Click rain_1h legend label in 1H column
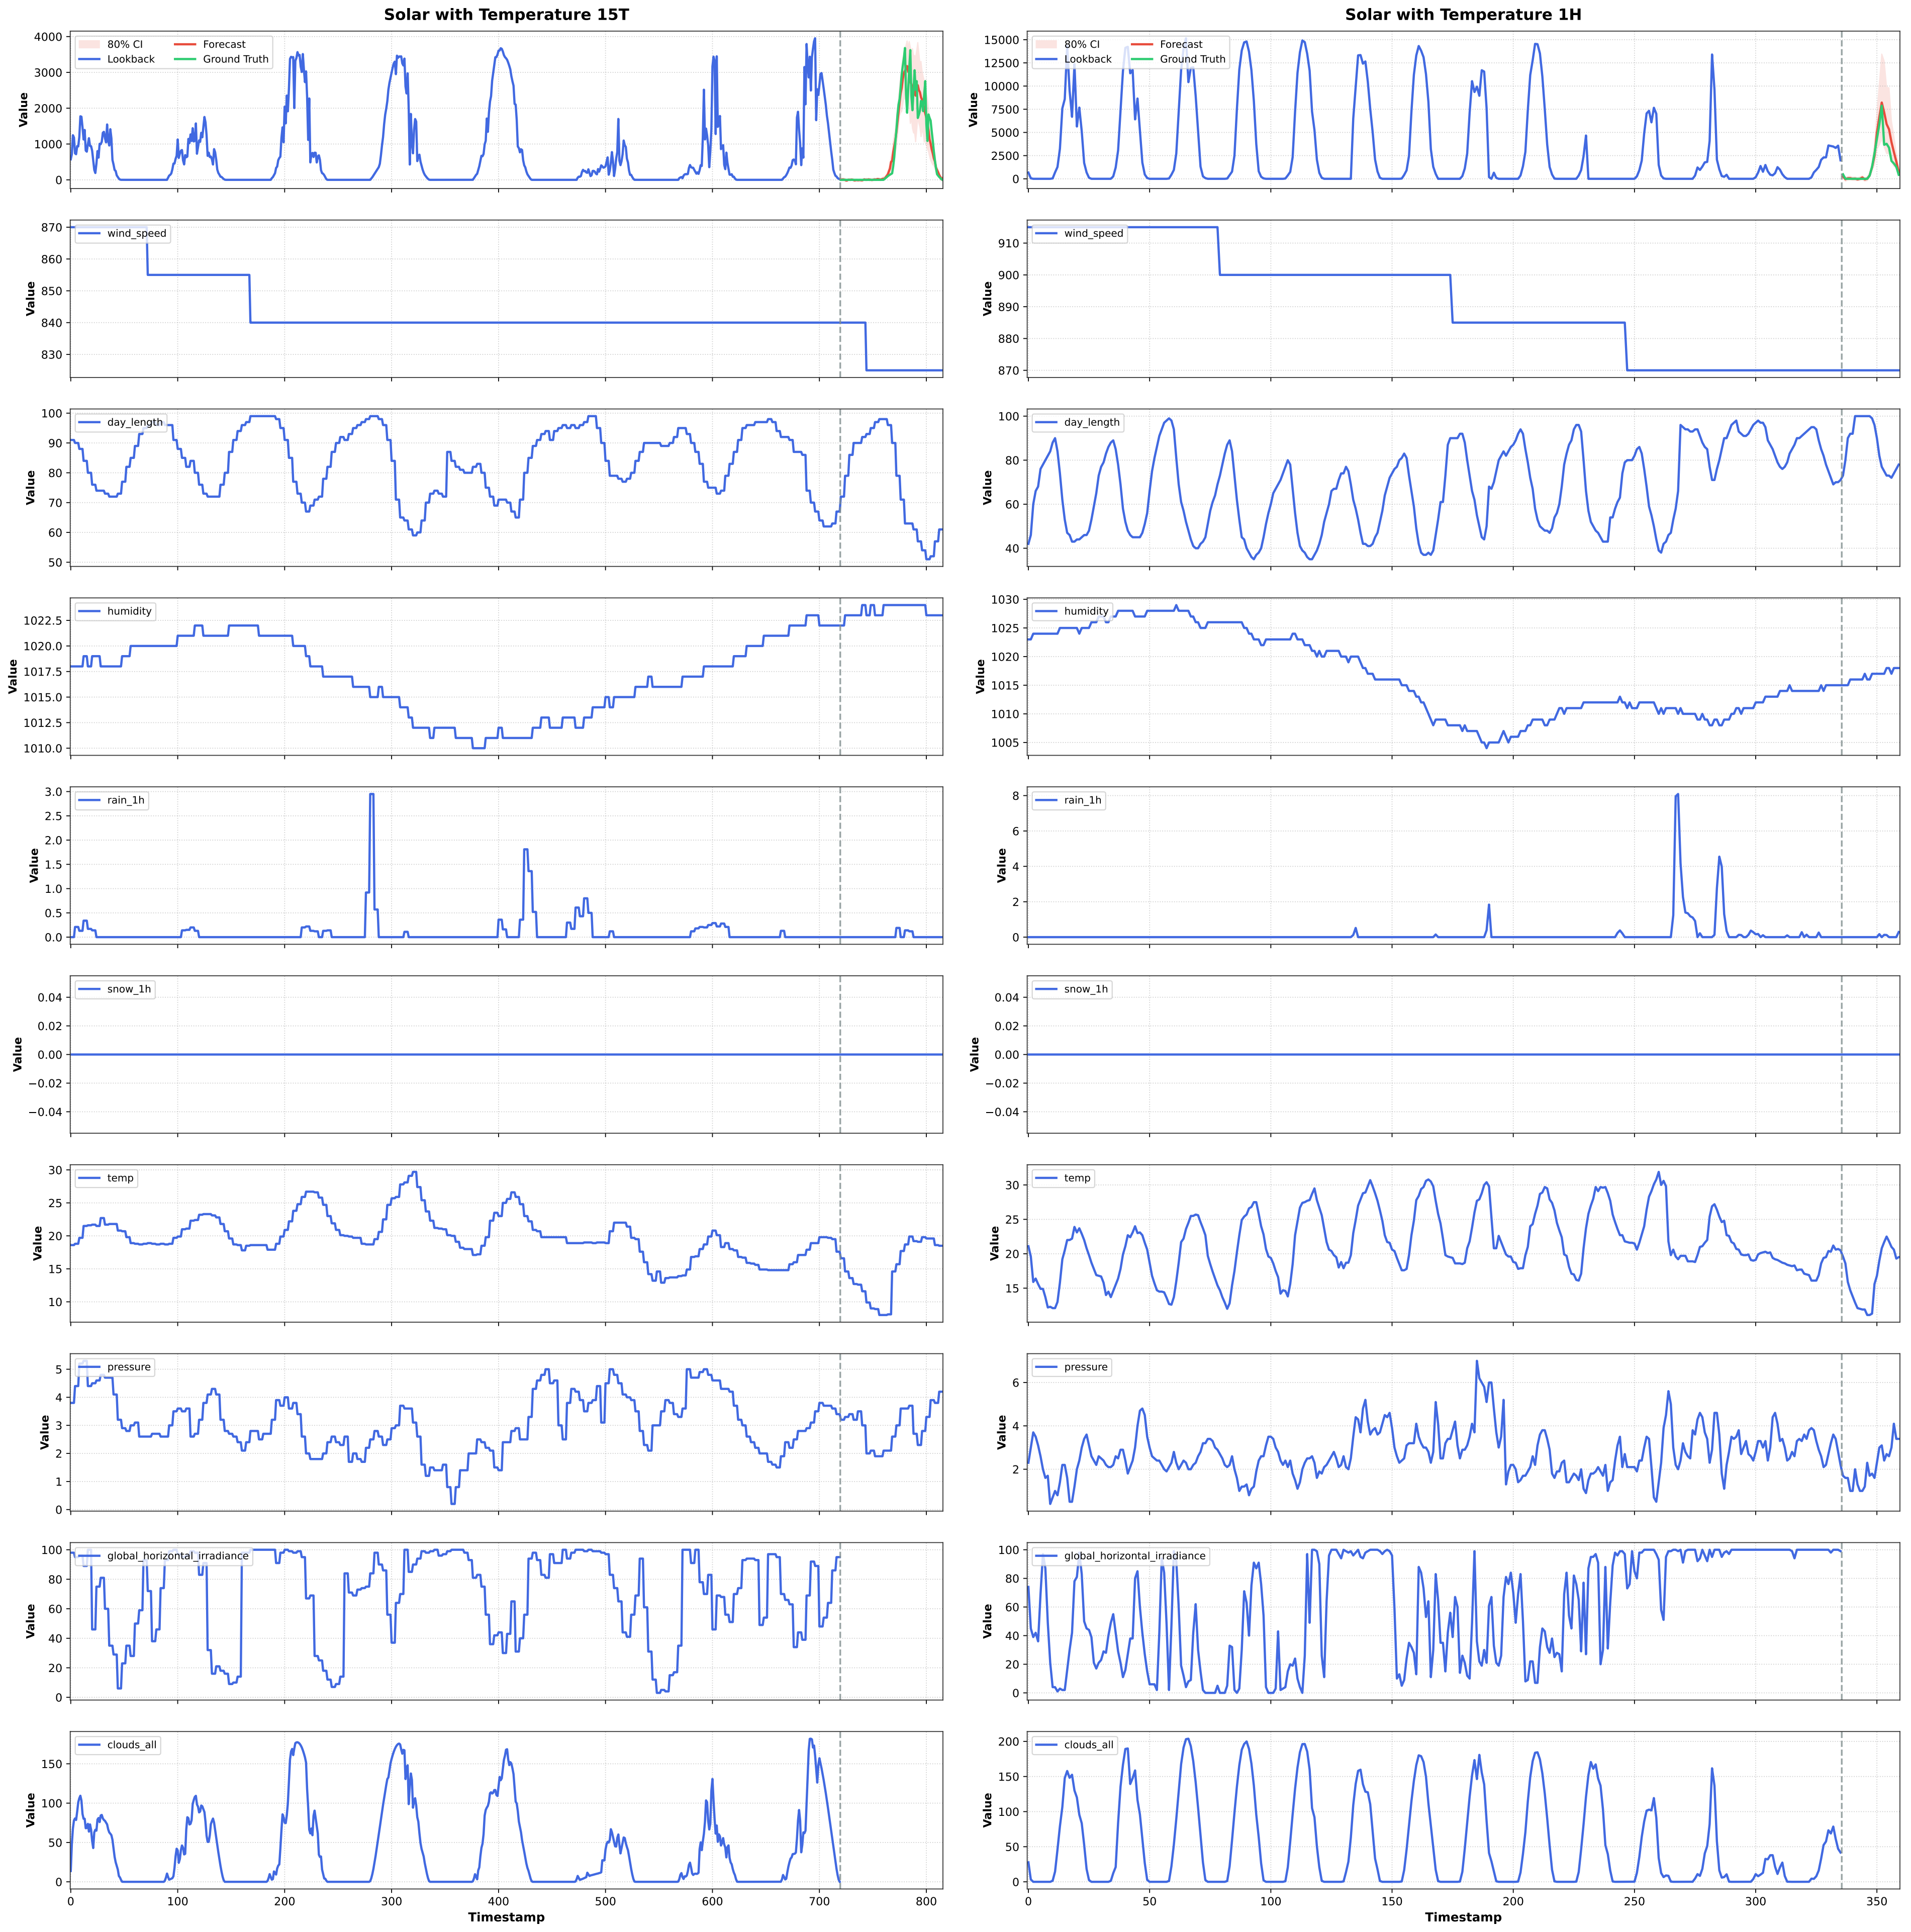The width and height of the screenshot is (1911, 1932). click(1082, 801)
